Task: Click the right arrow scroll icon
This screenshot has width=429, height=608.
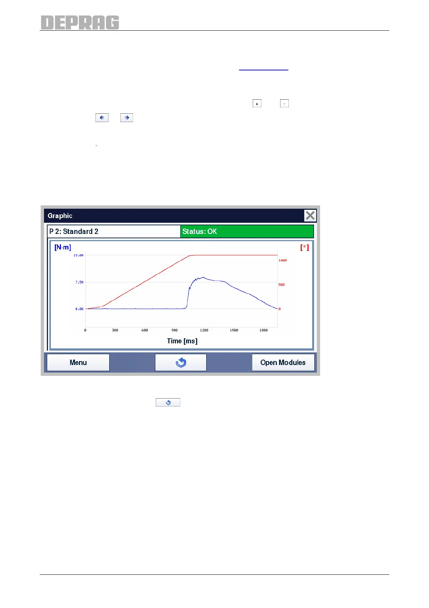Action: [127, 118]
